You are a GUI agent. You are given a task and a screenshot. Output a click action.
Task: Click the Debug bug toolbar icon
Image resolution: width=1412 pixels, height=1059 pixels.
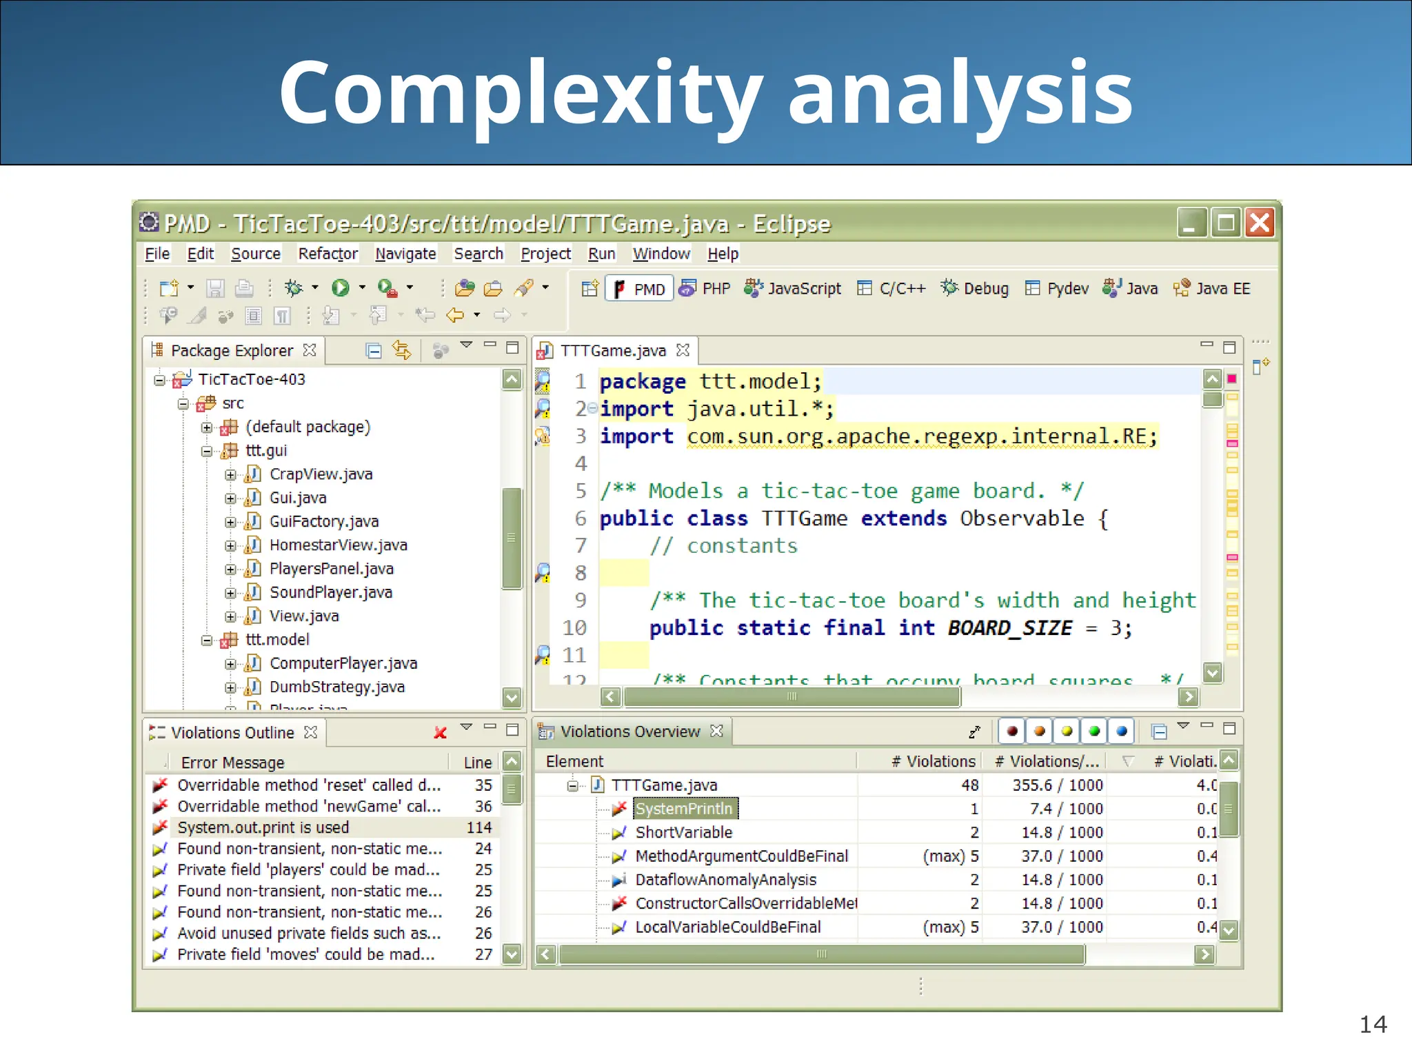294,288
